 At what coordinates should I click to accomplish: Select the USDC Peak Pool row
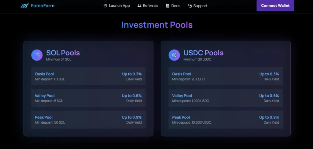pos(226,120)
